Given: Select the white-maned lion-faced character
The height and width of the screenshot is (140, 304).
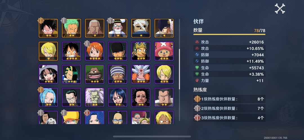Looking at the screenshot, I should (x=94, y=97).
